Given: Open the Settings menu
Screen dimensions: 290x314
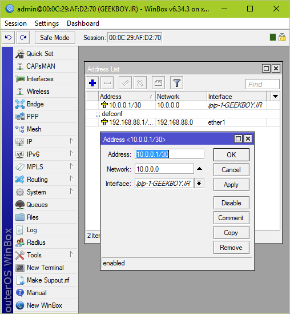Looking at the screenshot, I should pyautogui.click(x=47, y=23).
